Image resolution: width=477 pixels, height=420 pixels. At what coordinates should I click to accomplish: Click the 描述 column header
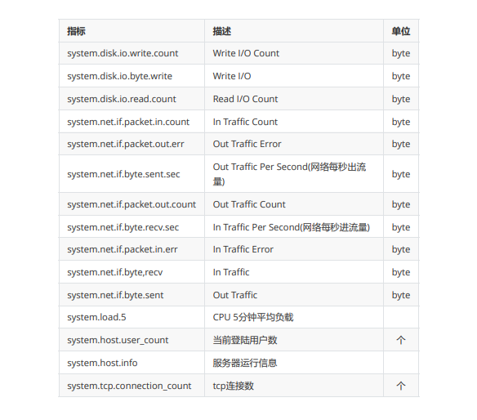point(222,31)
